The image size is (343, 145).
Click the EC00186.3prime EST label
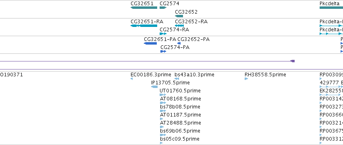(x=151, y=75)
